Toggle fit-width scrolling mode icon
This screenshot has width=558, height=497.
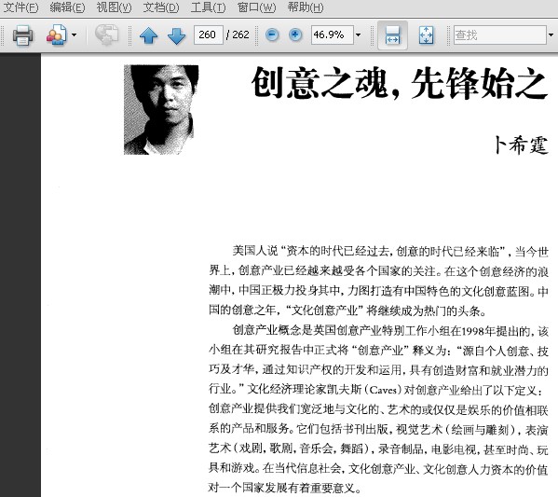click(x=392, y=35)
